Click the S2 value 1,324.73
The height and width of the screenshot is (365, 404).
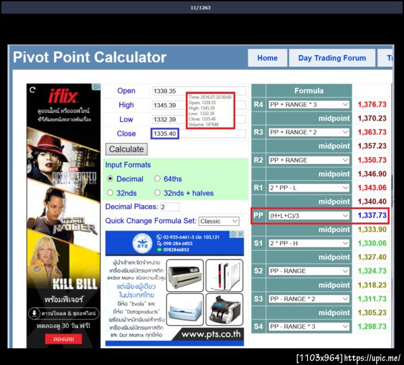(372, 271)
